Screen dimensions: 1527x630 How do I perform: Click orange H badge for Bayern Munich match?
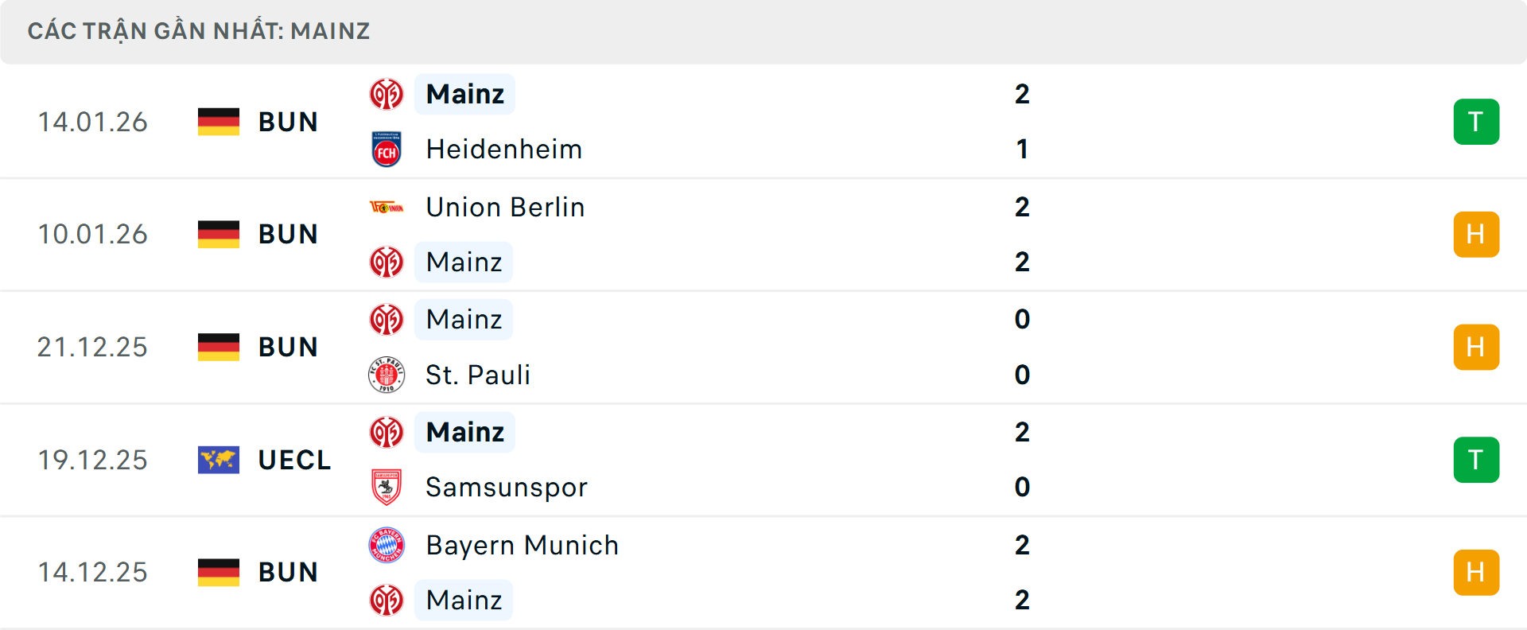click(x=1476, y=573)
